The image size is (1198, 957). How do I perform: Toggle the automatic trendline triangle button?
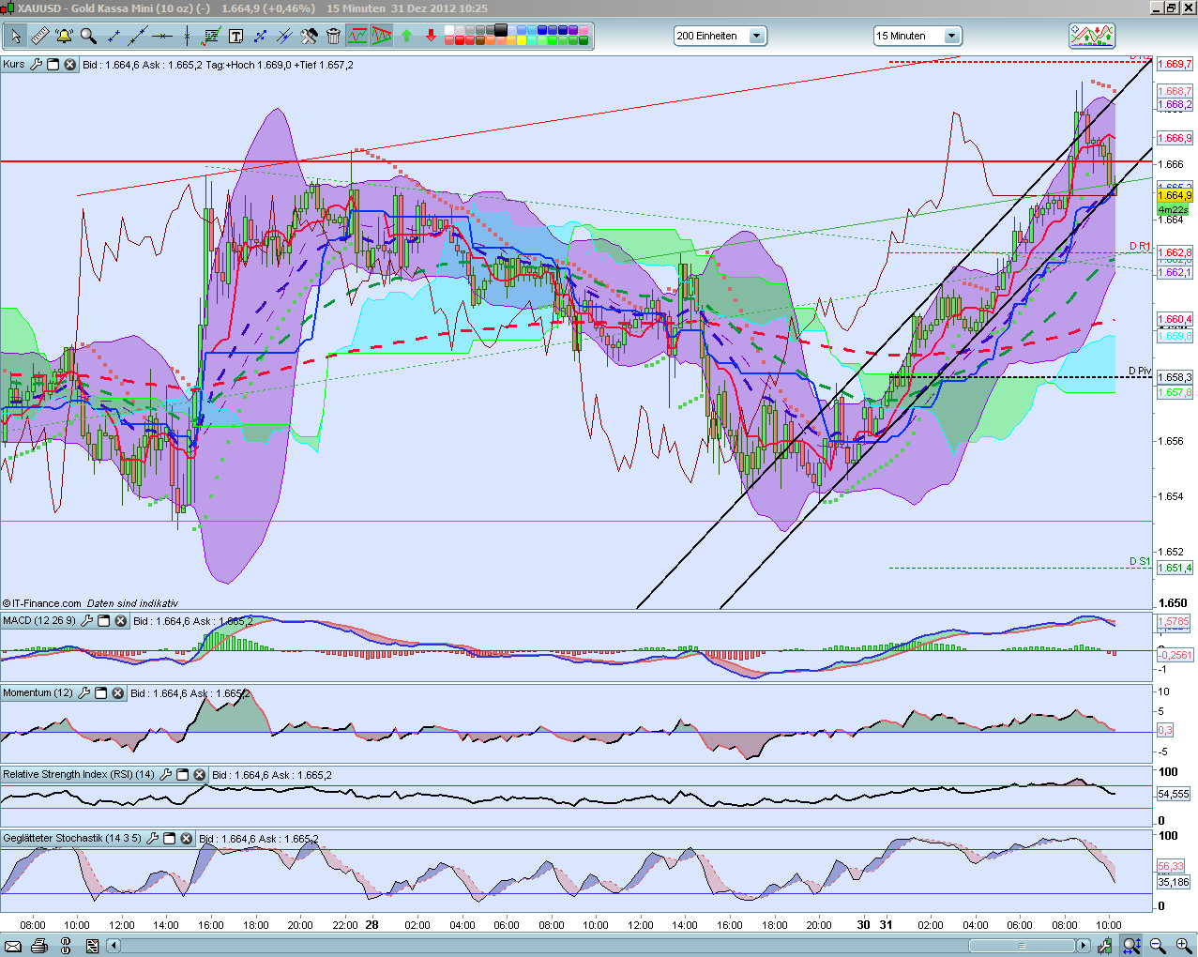tap(381, 37)
